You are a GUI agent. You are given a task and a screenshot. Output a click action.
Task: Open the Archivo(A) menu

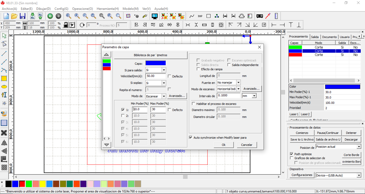tap(9, 9)
